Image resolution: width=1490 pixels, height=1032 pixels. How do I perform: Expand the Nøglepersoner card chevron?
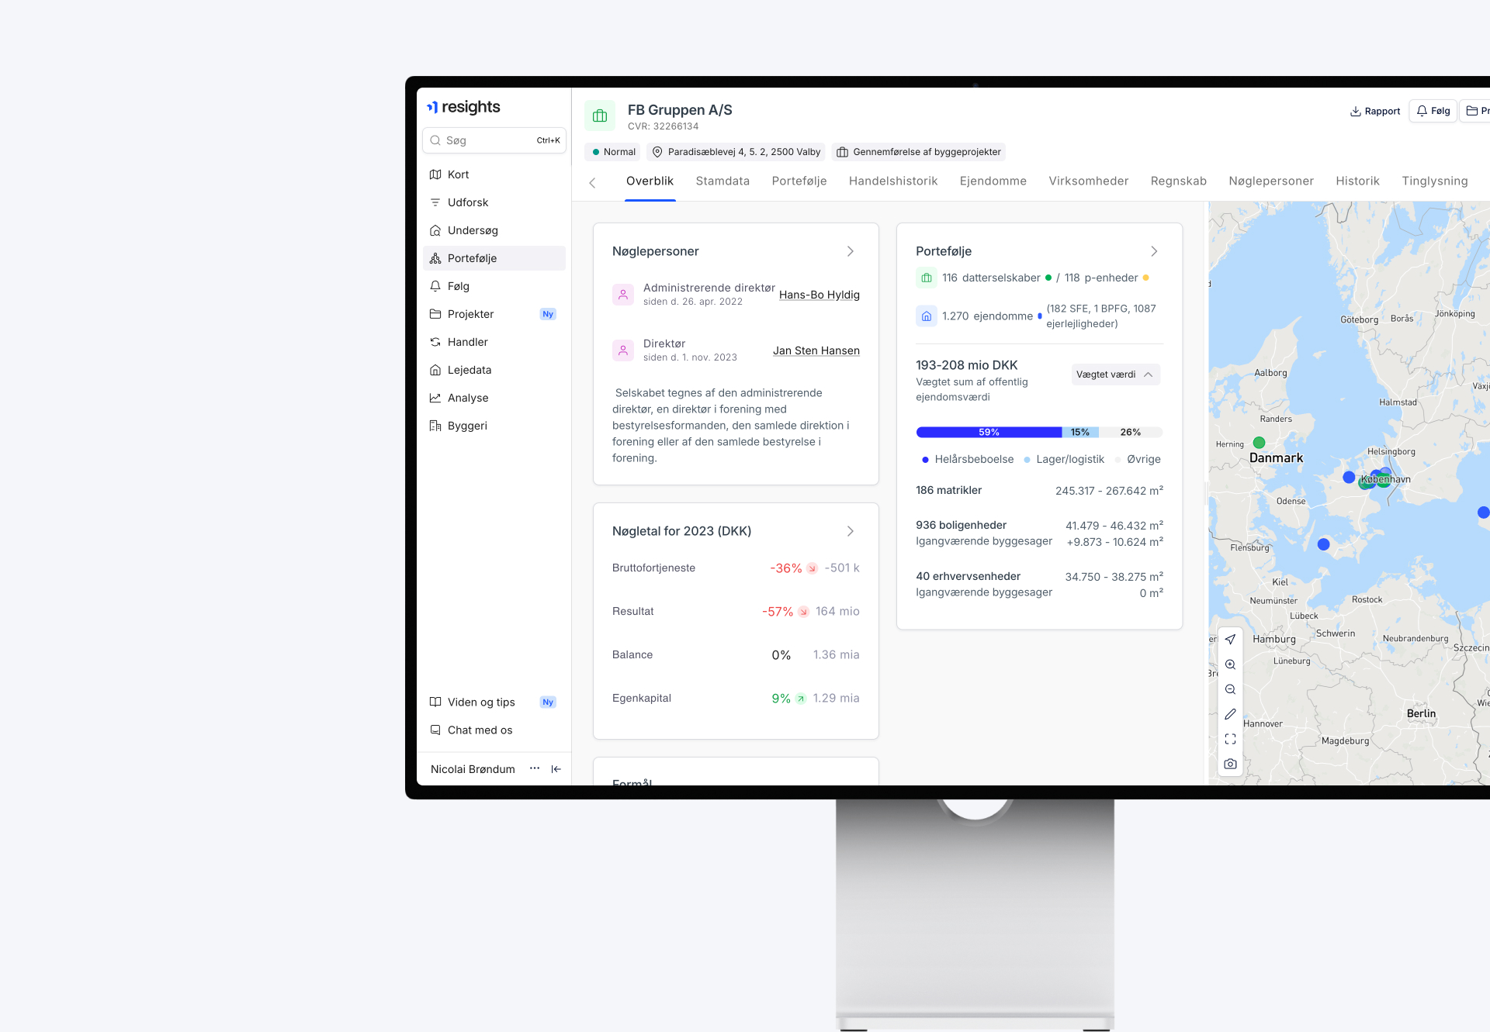pos(851,251)
